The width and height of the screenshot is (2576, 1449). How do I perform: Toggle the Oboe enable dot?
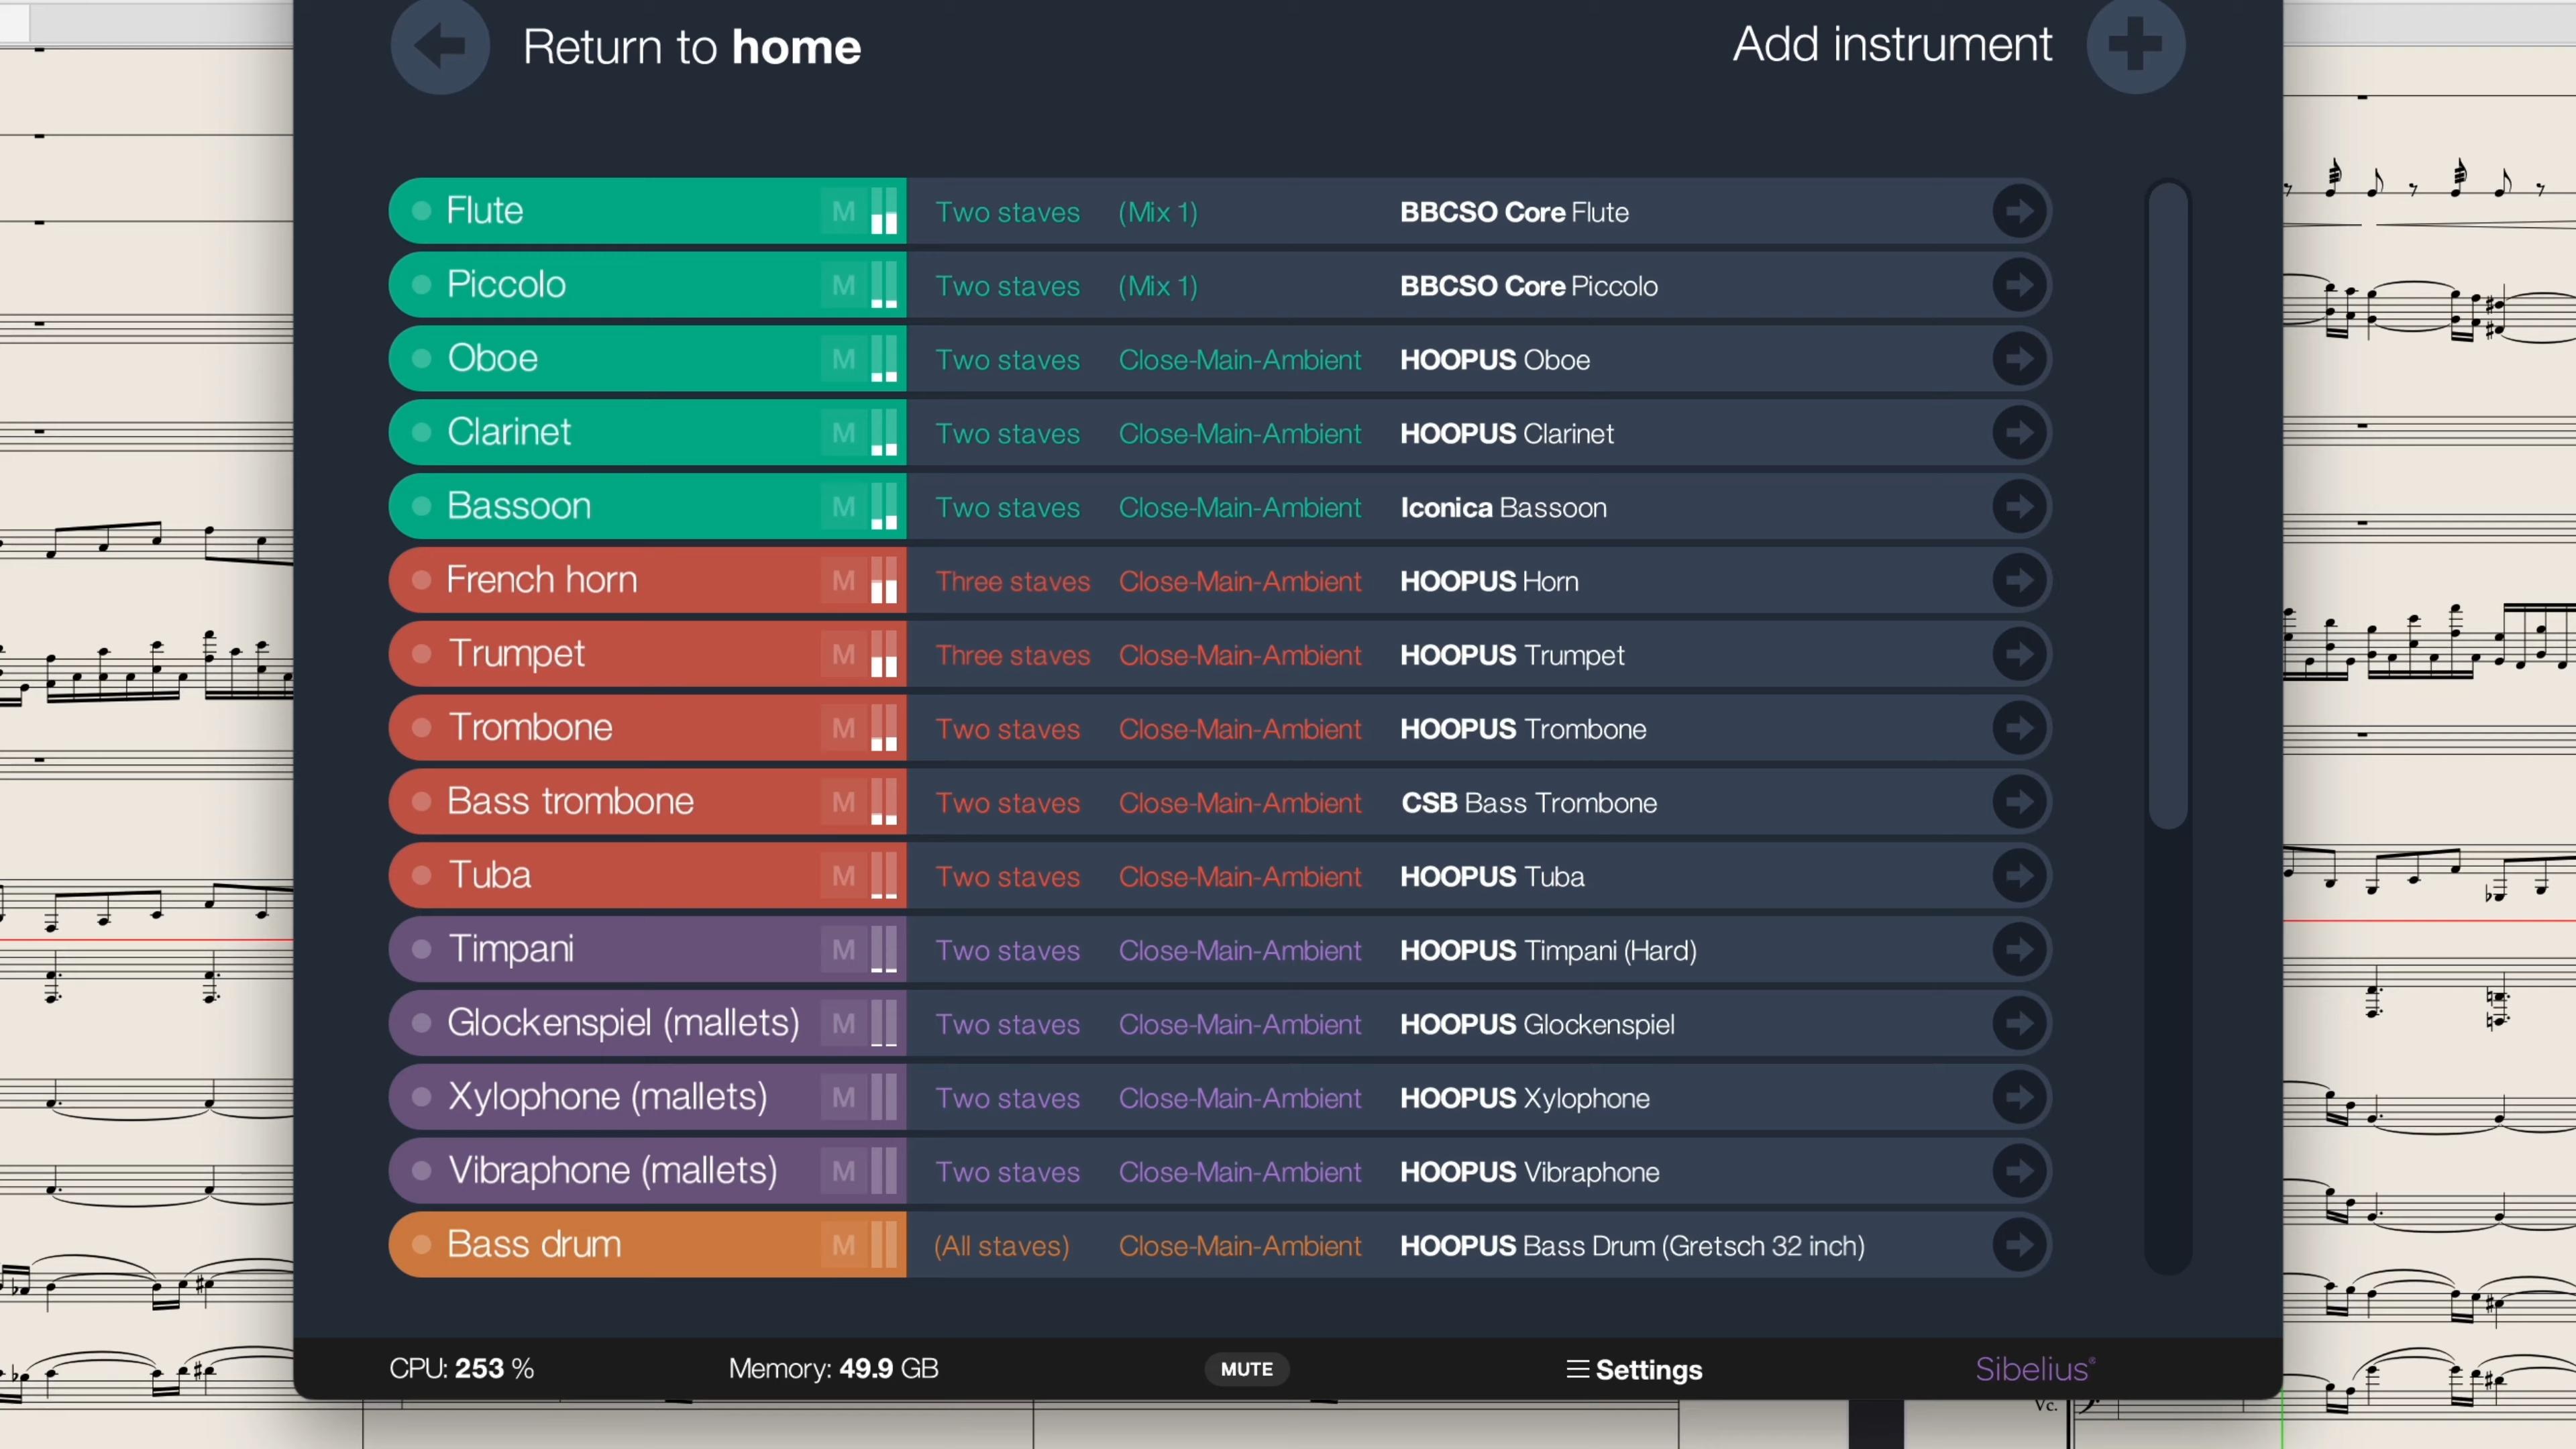pyautogui.click(x=422, y=359)
